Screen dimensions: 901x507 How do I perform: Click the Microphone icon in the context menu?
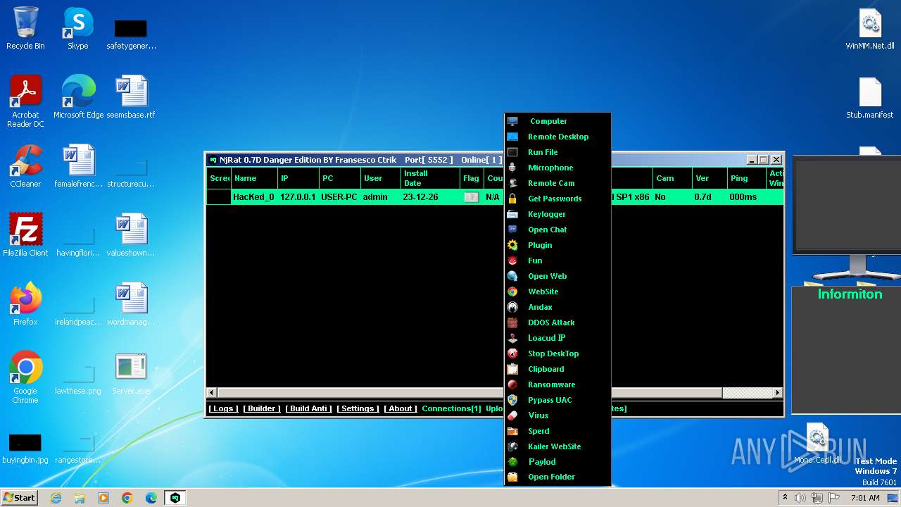512,168
